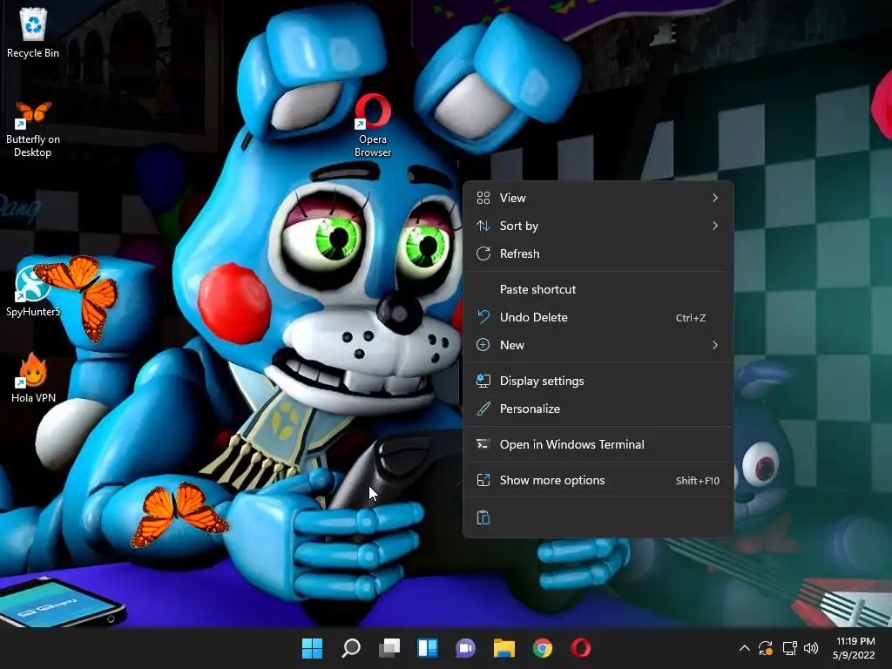The width and height of the screenshot is (892, 669).
Task: Launch Google Chrome from the taskbar
Action: 542,648
